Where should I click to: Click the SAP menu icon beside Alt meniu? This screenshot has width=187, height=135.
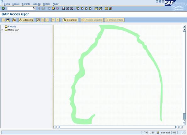click(8, 20)
